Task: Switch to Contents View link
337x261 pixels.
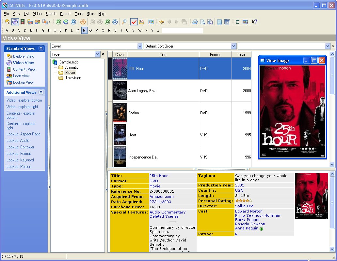Action: [x=24, y=69]
